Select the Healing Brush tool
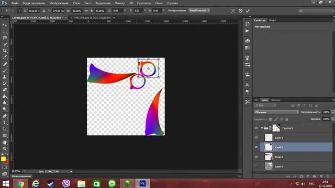Viewport: 335px width, 188px height. (x=5, y=64)
